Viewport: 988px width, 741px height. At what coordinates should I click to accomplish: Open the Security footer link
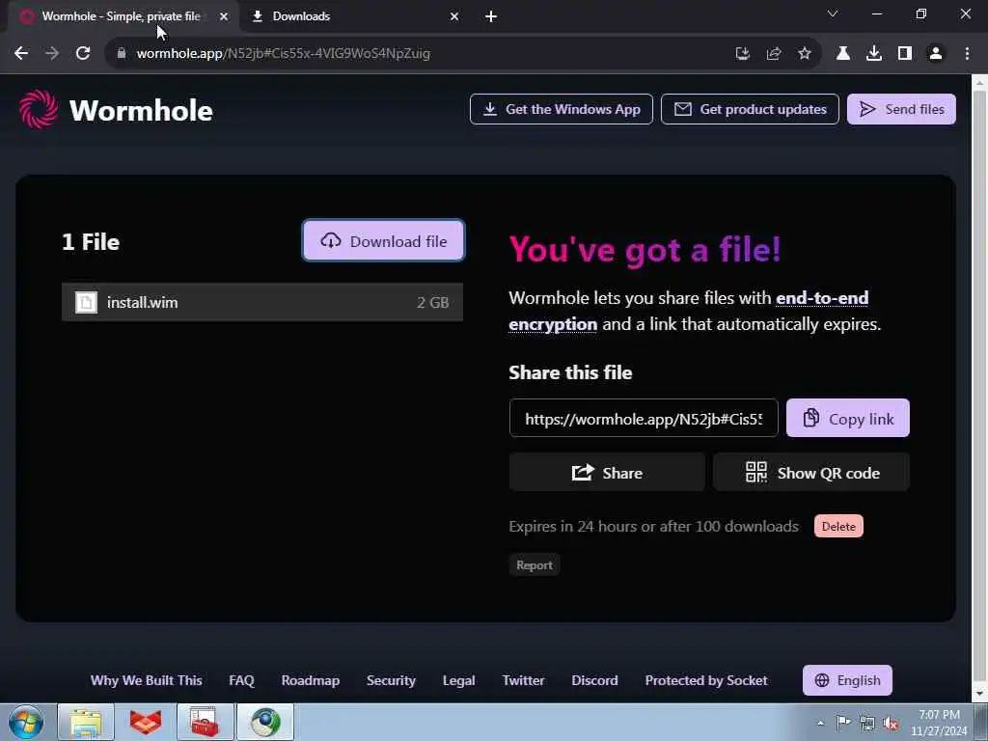391,680
